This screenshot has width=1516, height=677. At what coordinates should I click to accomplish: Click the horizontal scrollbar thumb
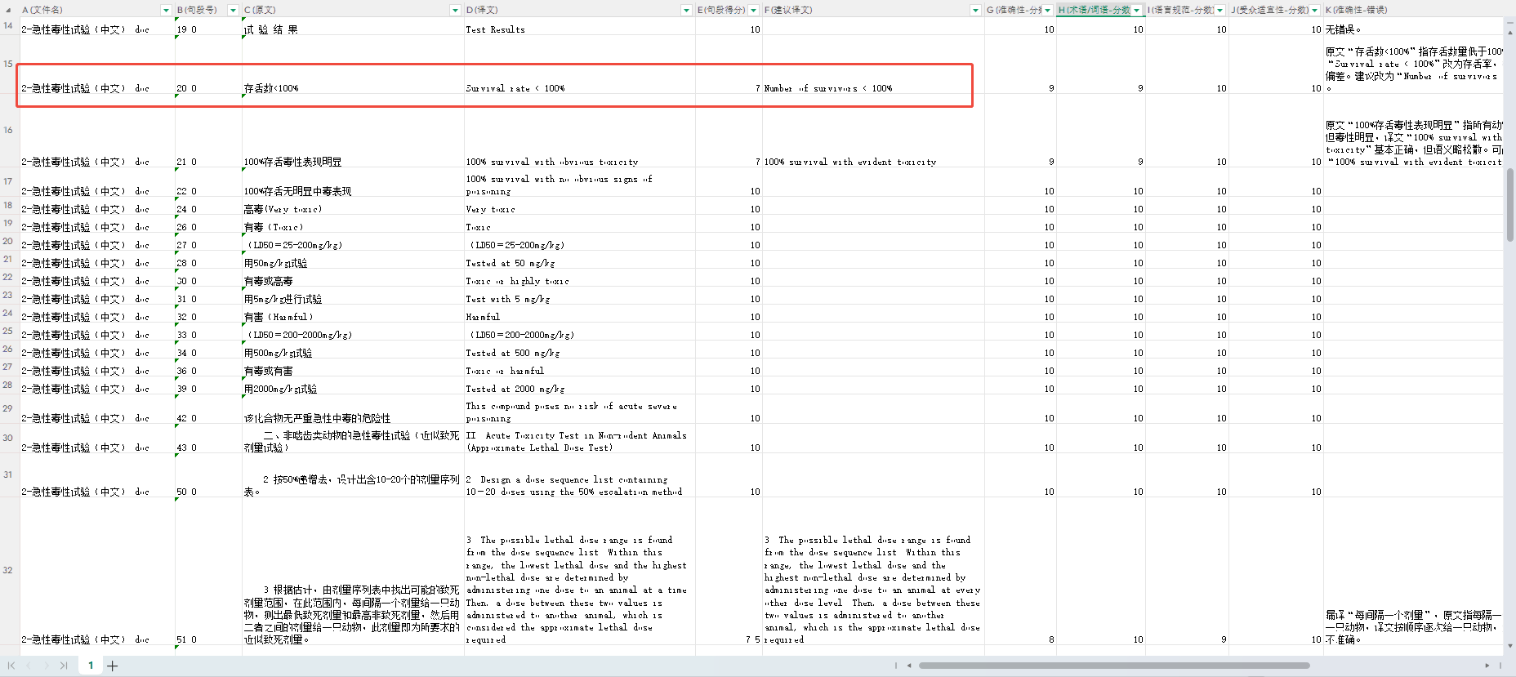tap(1114, 666)
